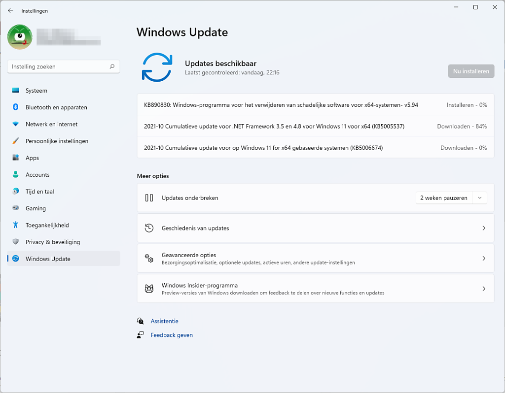The width and height of the screenshot is (505, 393).
Task: Click the 'Laatst gecontroleerd: vandaag, 22:16' text
Action: pyautogui.click(x=232, y=73)
